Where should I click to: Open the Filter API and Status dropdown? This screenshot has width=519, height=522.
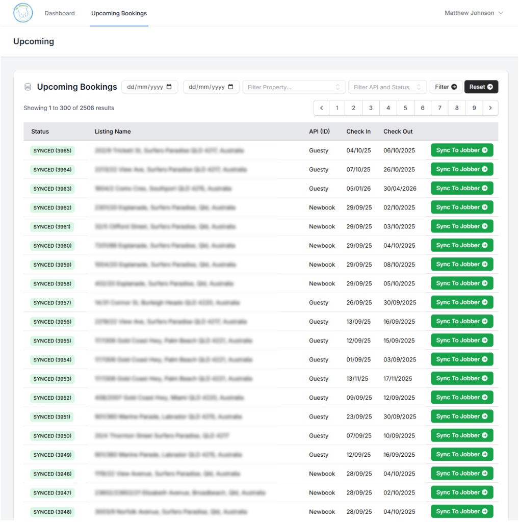pyautogui.click(x=387, y=87)
